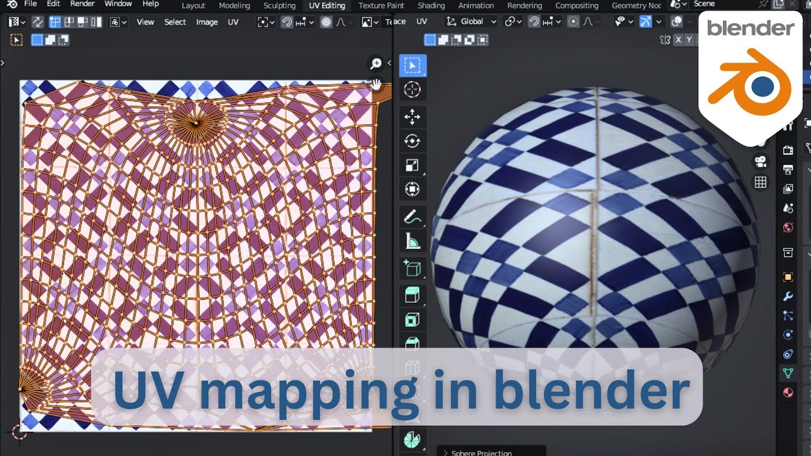Toggle snapping in the UV editor
Viewport: 811px width, 456px height.
287,22
